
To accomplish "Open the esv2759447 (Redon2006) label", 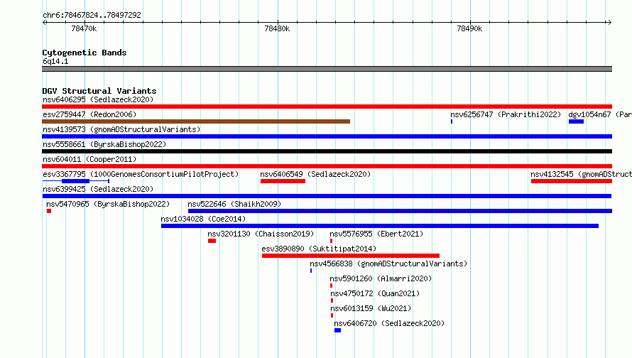I will 89,114.
